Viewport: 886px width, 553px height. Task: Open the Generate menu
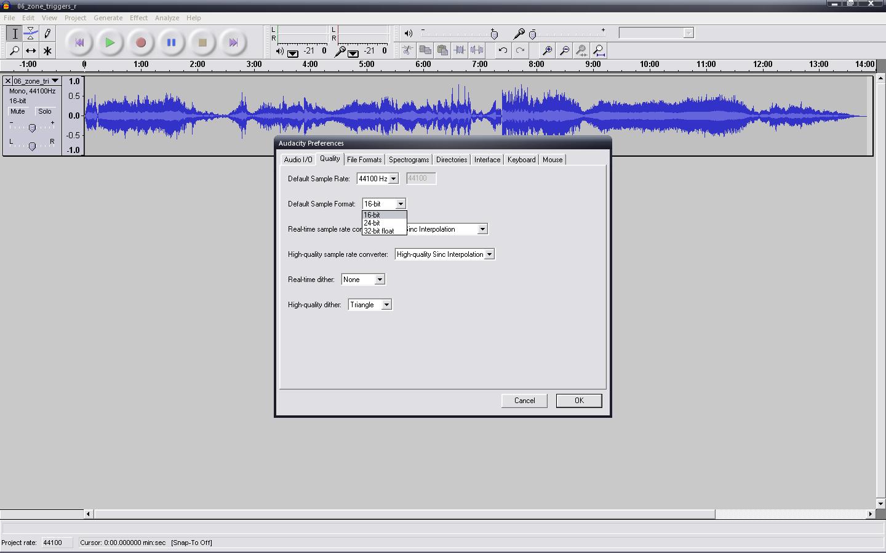click(108, 18)
